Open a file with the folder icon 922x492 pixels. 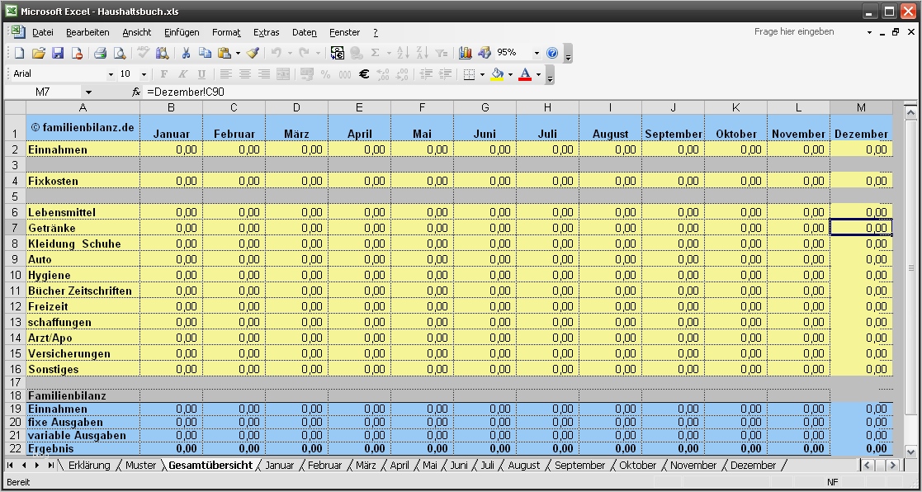38,53
